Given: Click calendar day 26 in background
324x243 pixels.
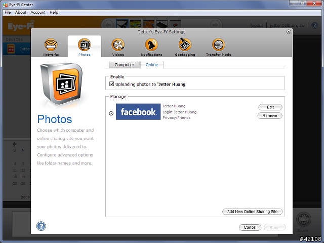Looking at the screenshot, I should (x=23, y=183).
